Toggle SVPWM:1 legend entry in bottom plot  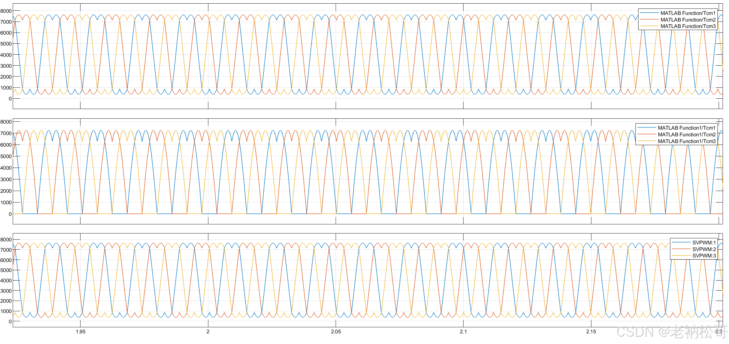point(704,243)
